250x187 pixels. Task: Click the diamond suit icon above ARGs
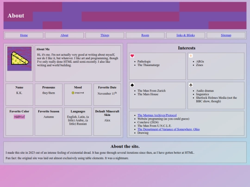[x=191, y=56]
